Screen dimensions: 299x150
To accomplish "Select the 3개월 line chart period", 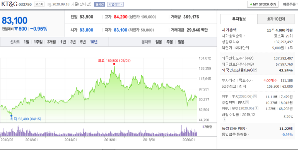I will 51,42.
